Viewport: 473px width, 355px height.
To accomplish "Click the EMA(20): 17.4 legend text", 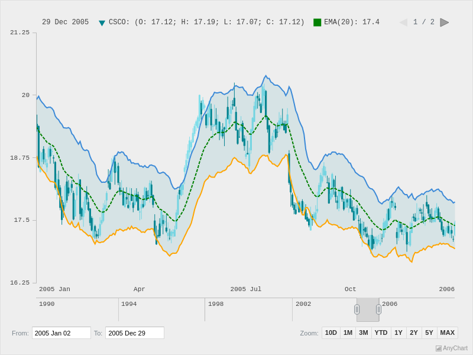I will click(352, 22).
